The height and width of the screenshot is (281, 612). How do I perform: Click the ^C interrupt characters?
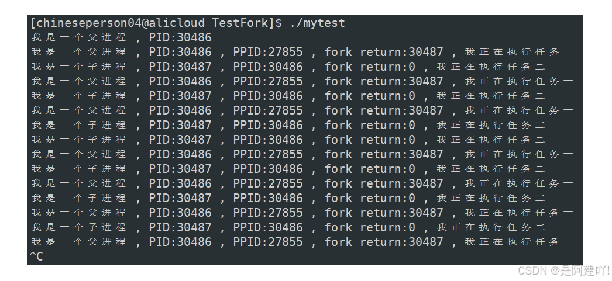tap(36, 257)
